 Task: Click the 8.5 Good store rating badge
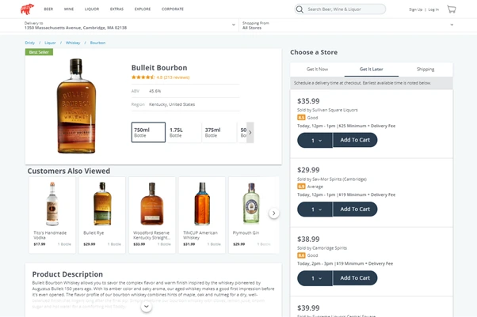301,118
